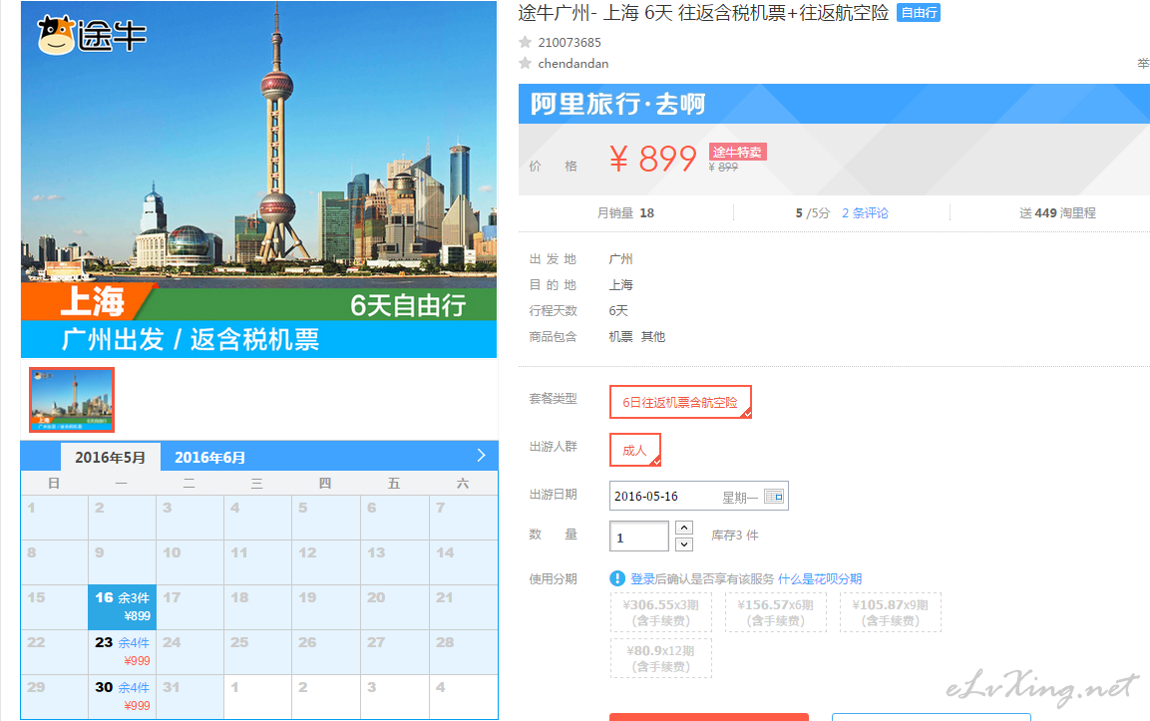Click the blue info icon next to 登录后确认

point(617,578)
